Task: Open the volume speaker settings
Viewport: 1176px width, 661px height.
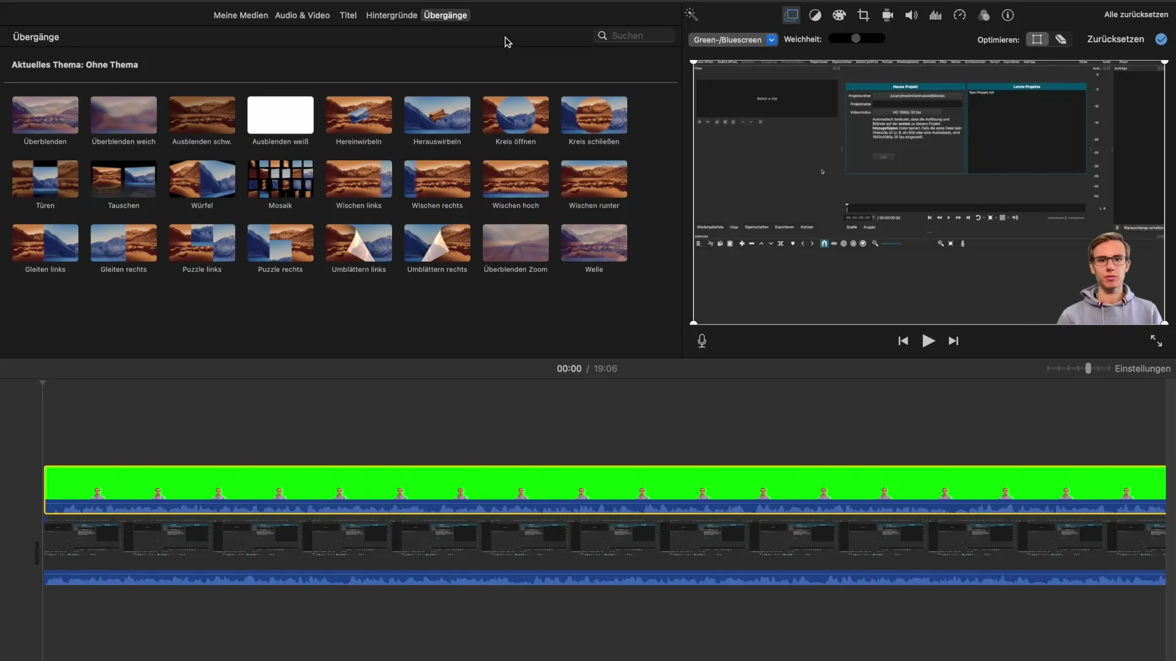Action: point(911,15)
